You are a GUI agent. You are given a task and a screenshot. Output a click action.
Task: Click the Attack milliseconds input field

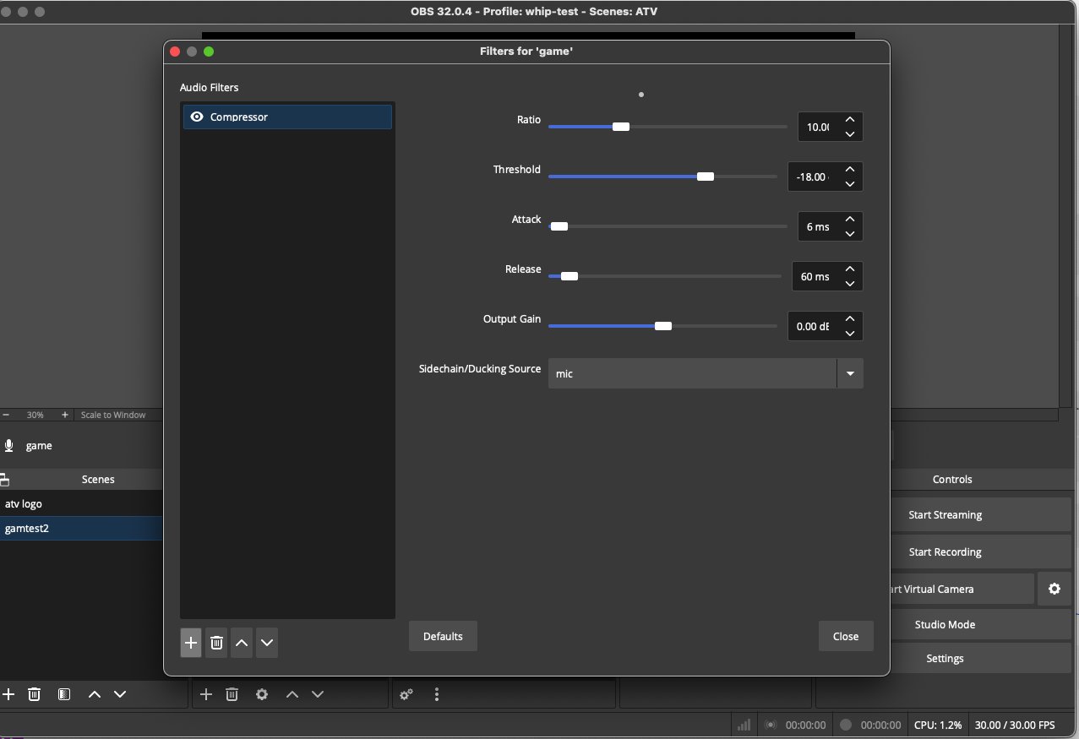click(x=818, y=226)
